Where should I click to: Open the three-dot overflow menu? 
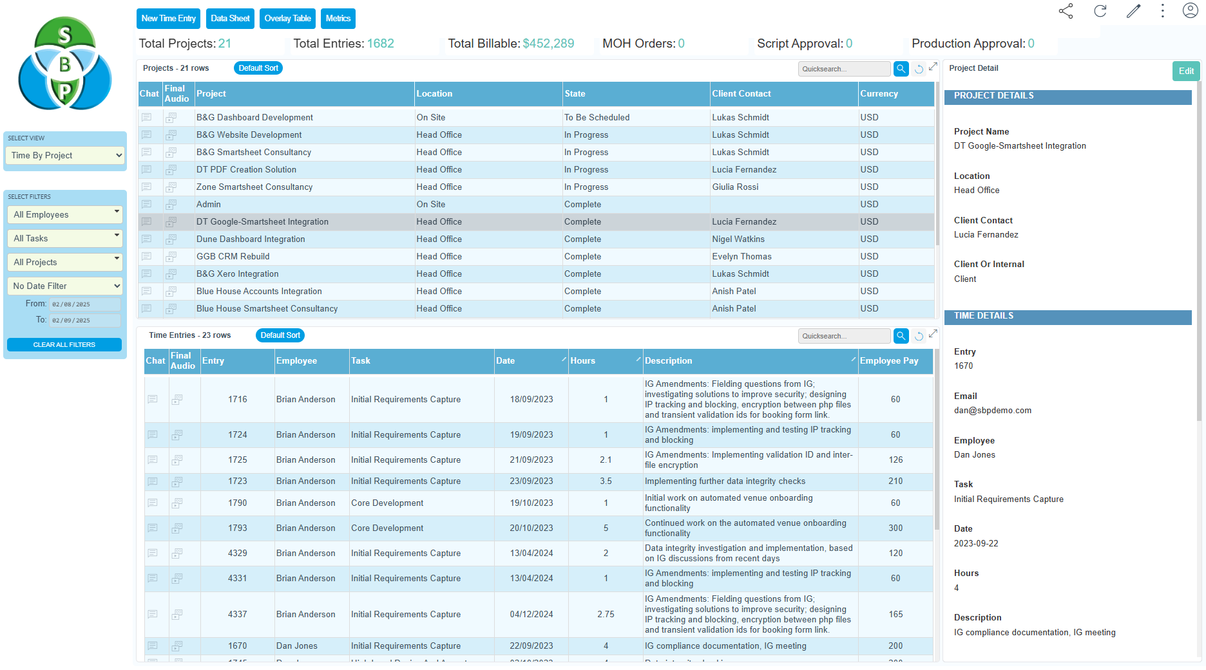1162,11
